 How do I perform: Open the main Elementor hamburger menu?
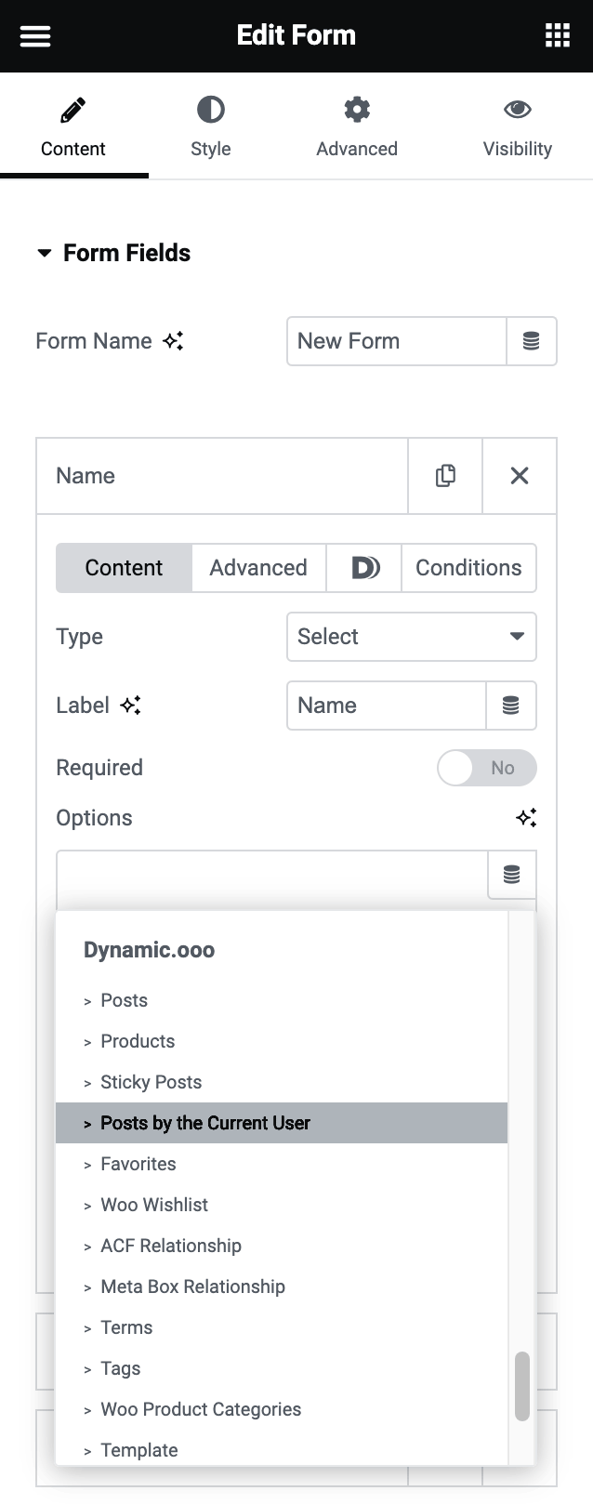pos(34,35)
